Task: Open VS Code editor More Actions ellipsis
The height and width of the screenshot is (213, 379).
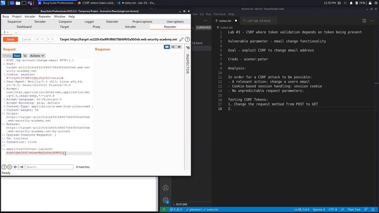Action: 372,21
